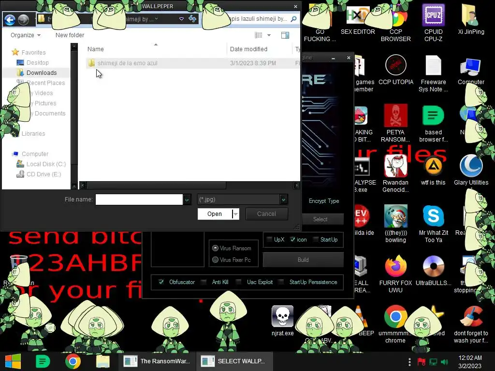
Task: Open the Xi JinPing folder icon
Action: point(471,19)
